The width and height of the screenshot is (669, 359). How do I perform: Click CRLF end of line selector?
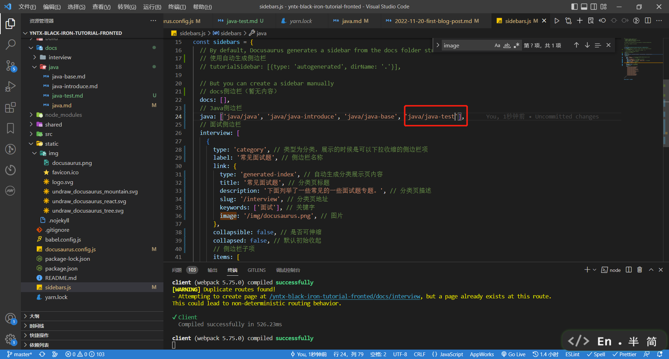[420, 354]
